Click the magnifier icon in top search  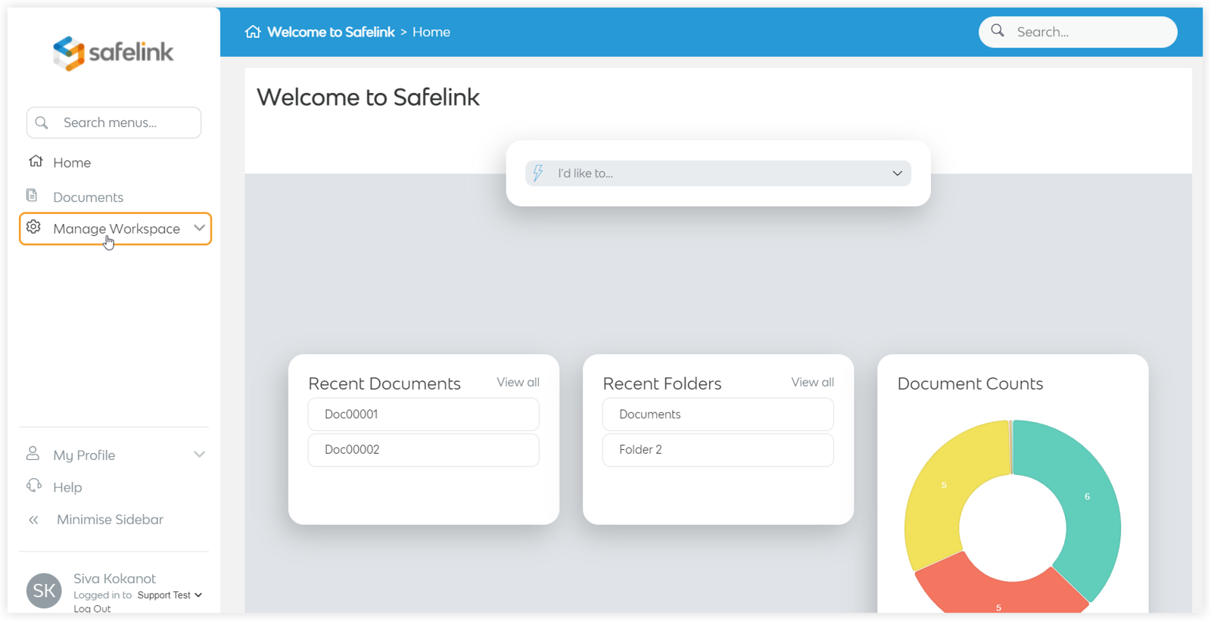pos(998,31)
